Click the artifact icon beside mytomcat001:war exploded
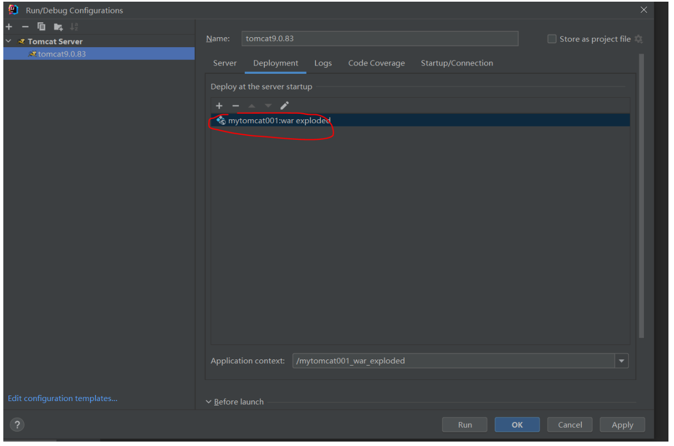Viewport: 674px width, 446px height. (221, 120)
